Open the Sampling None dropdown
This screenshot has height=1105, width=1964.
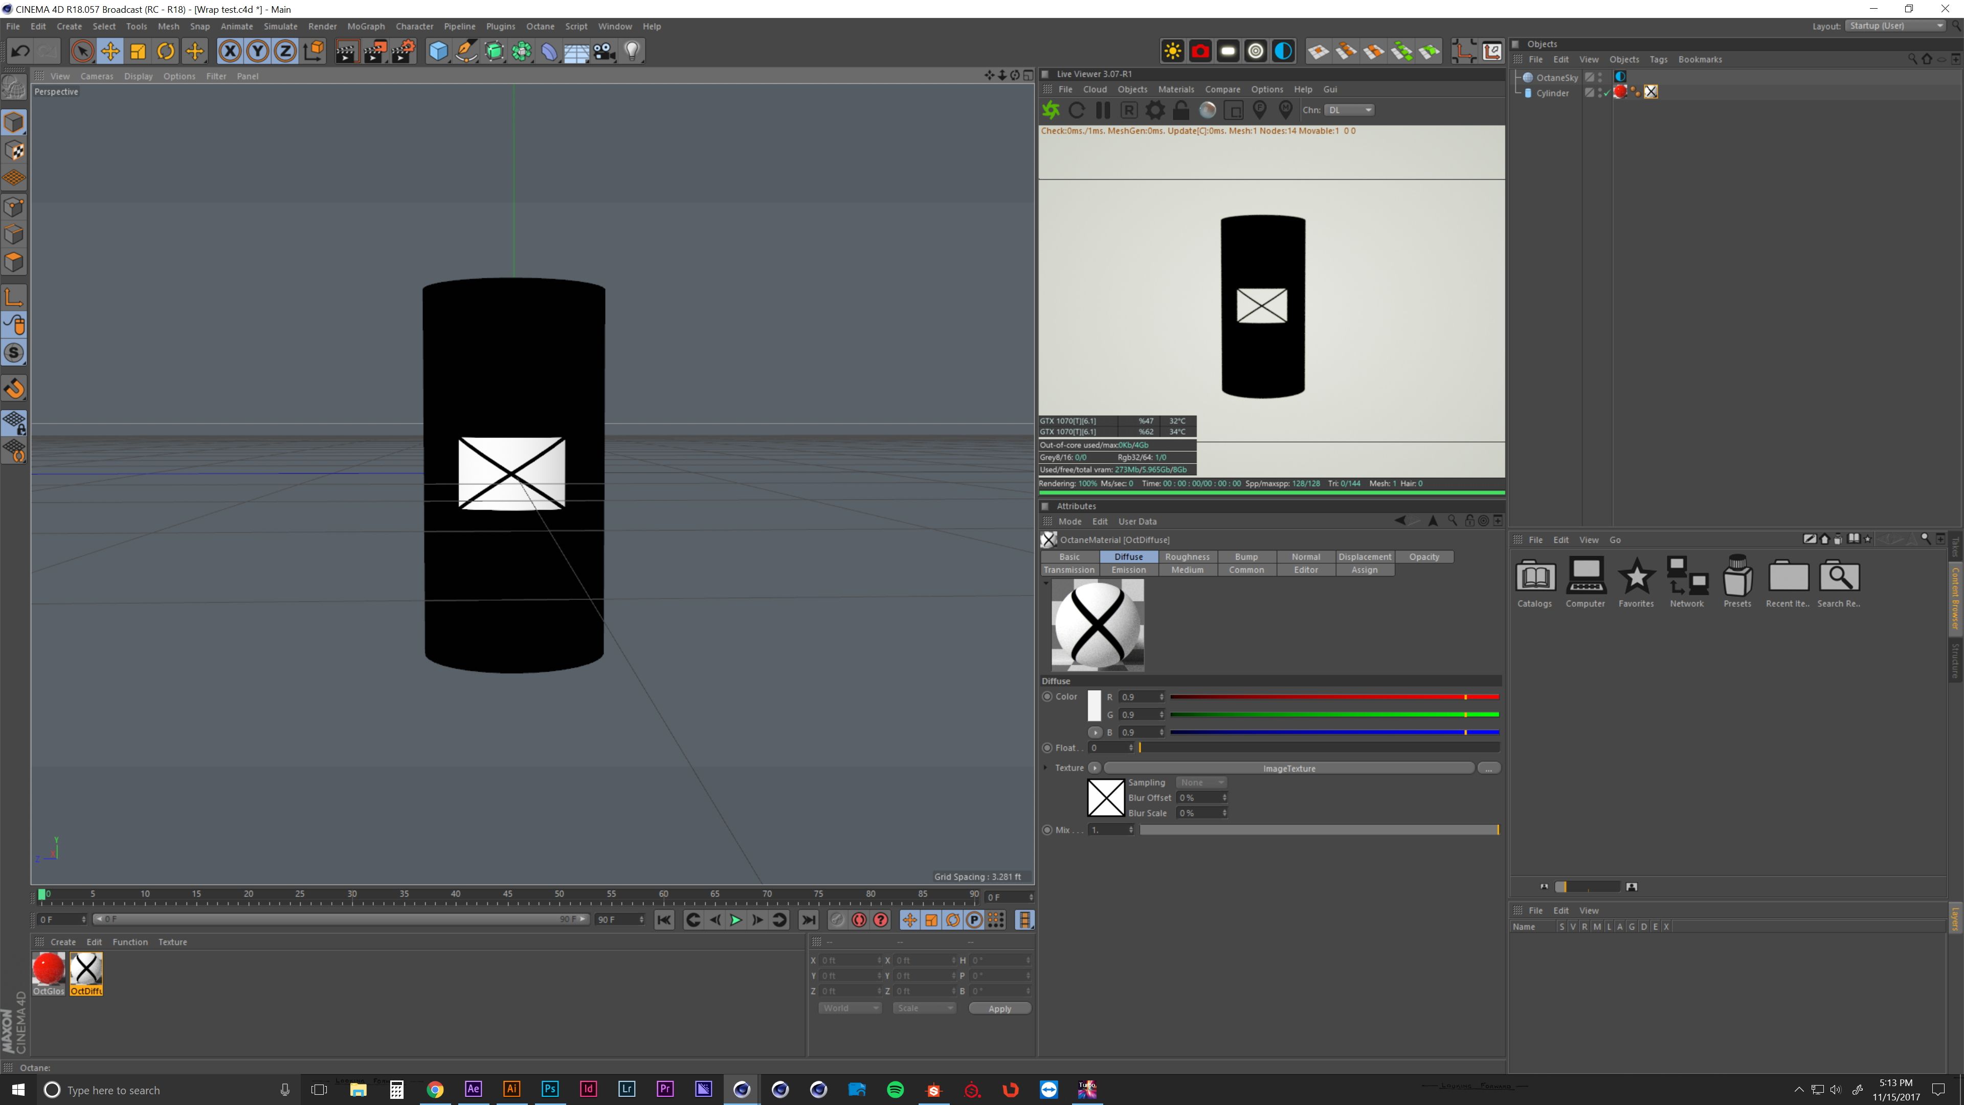tap(1201, 782)
